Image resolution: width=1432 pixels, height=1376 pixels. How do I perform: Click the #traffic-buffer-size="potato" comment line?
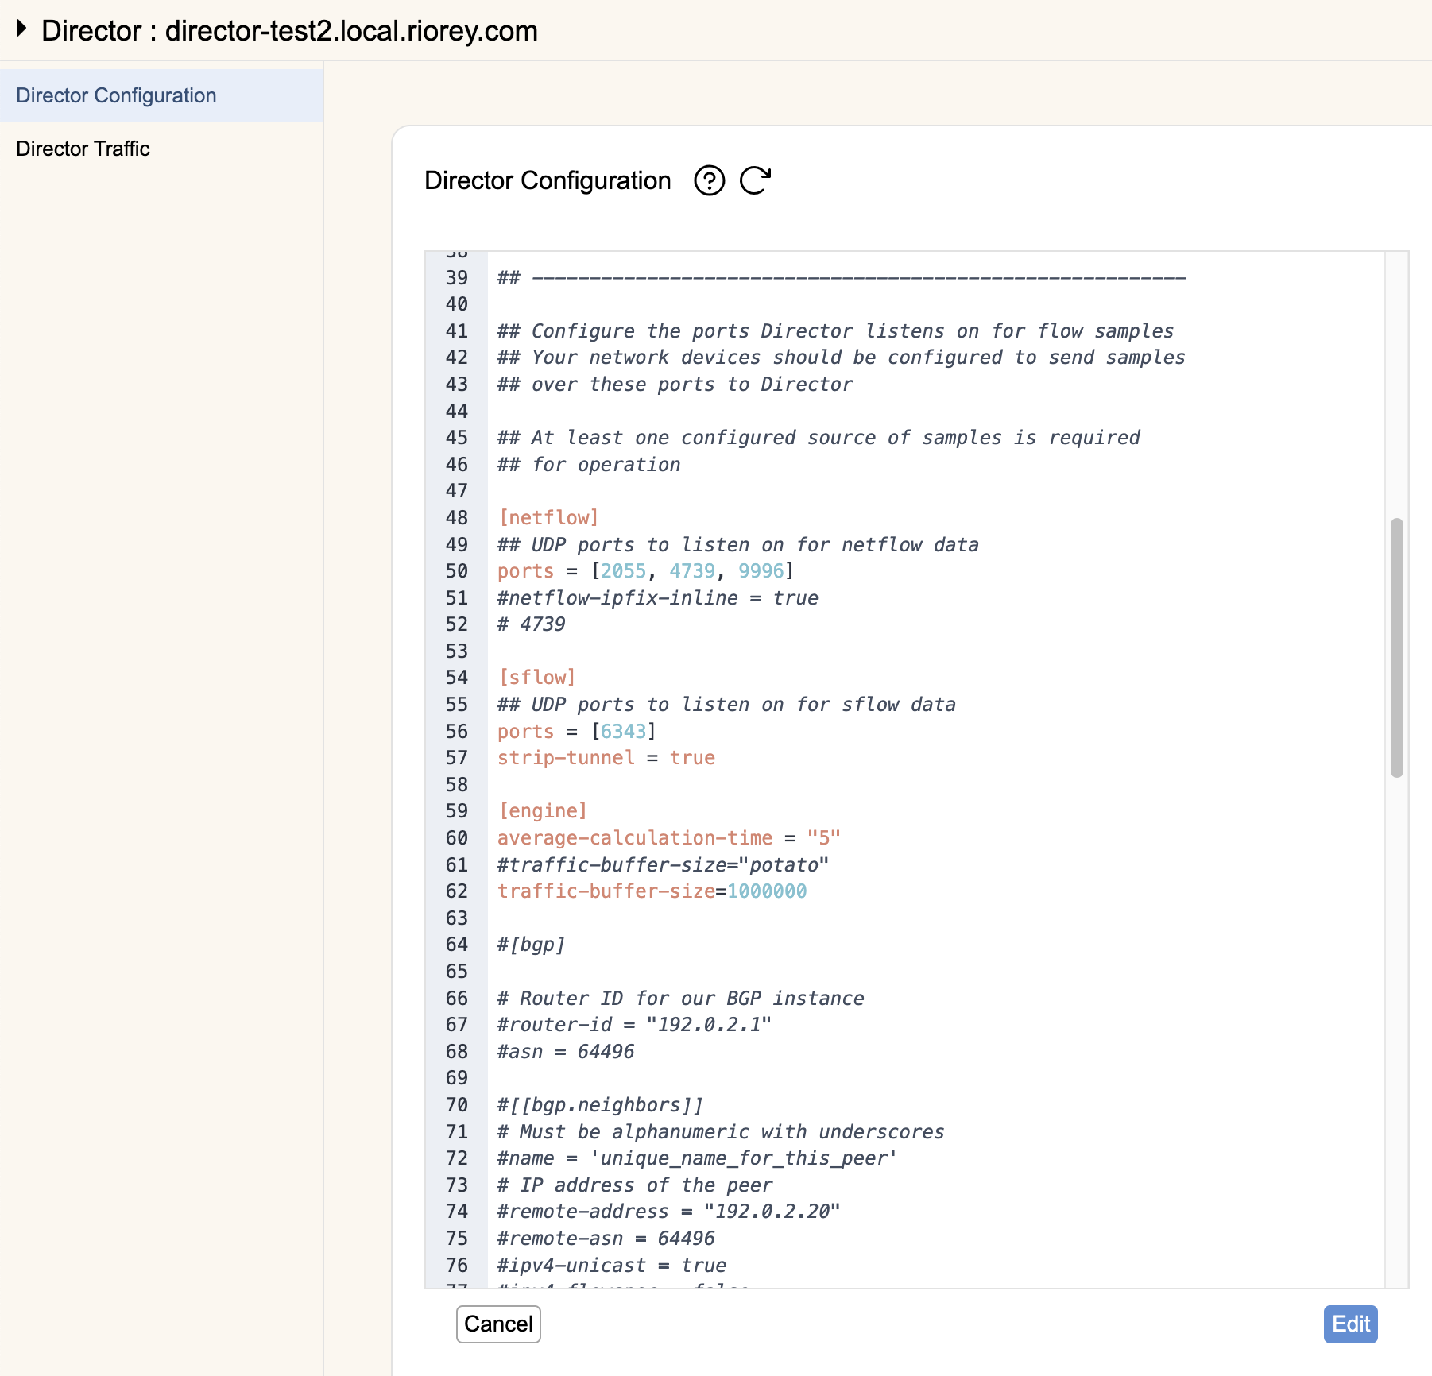pos(664,864)
